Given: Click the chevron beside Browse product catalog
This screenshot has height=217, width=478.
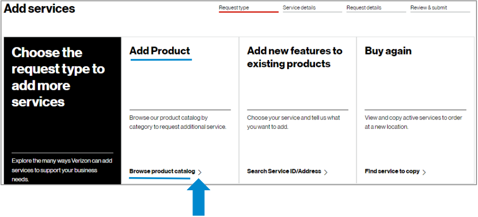Looking at the screenshot, I should [200, 172].
